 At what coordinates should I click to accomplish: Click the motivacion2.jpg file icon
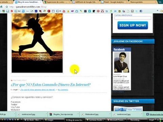[x=114, y=114]
